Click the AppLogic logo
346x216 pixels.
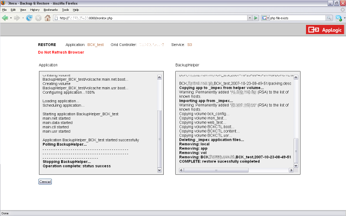pos(325,30)
